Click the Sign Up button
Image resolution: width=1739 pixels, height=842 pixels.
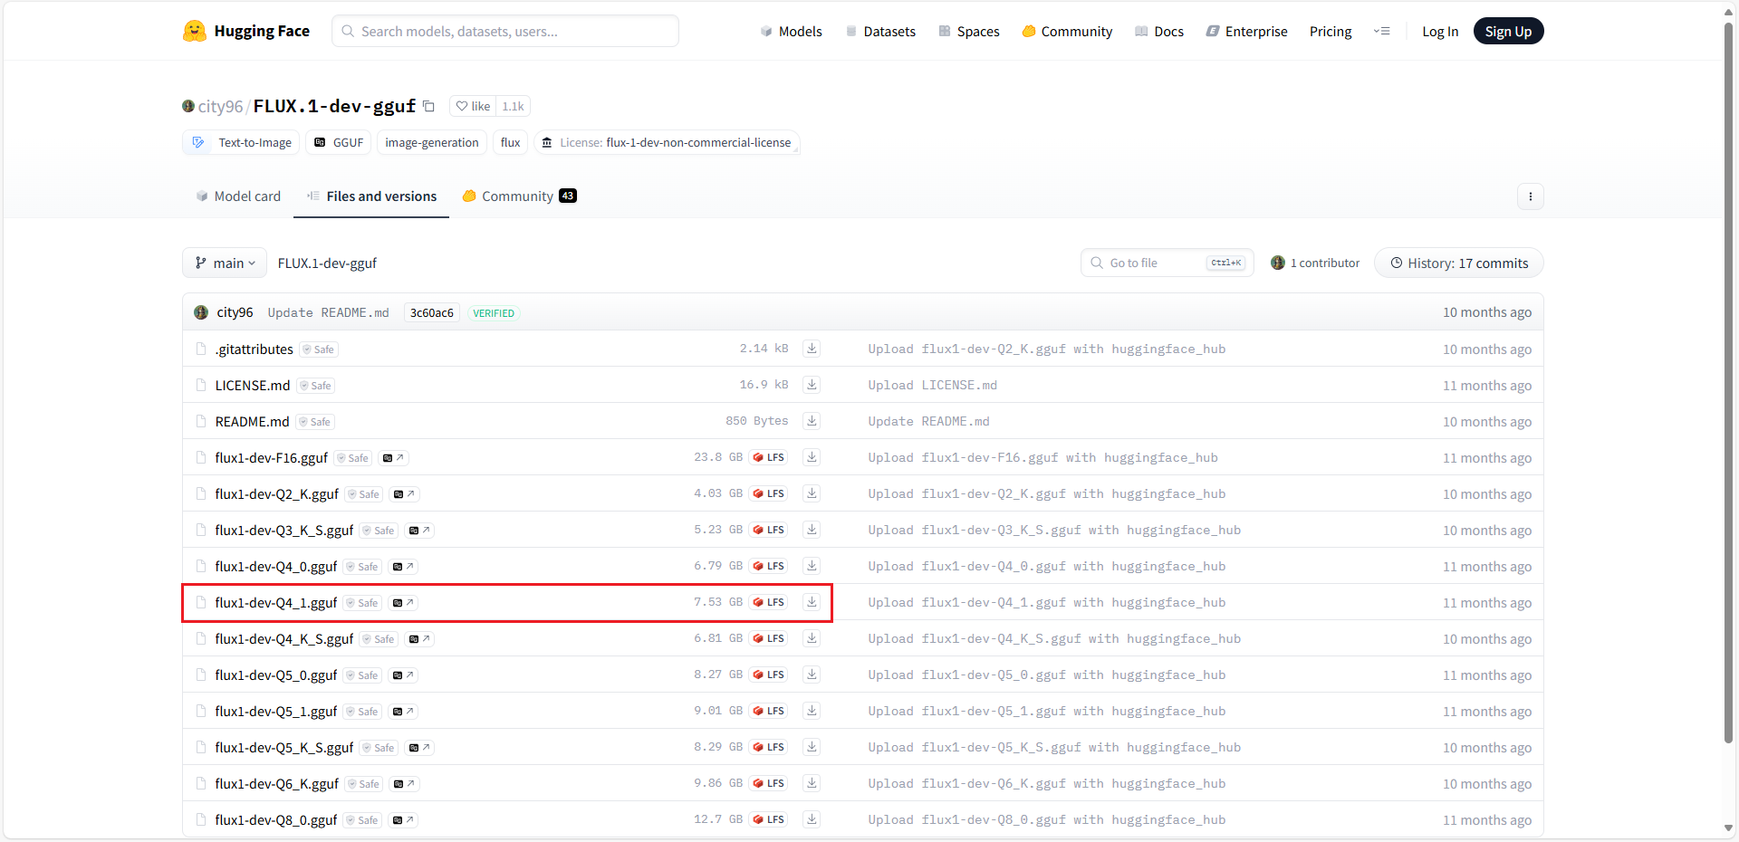(x=1508, y=32)
